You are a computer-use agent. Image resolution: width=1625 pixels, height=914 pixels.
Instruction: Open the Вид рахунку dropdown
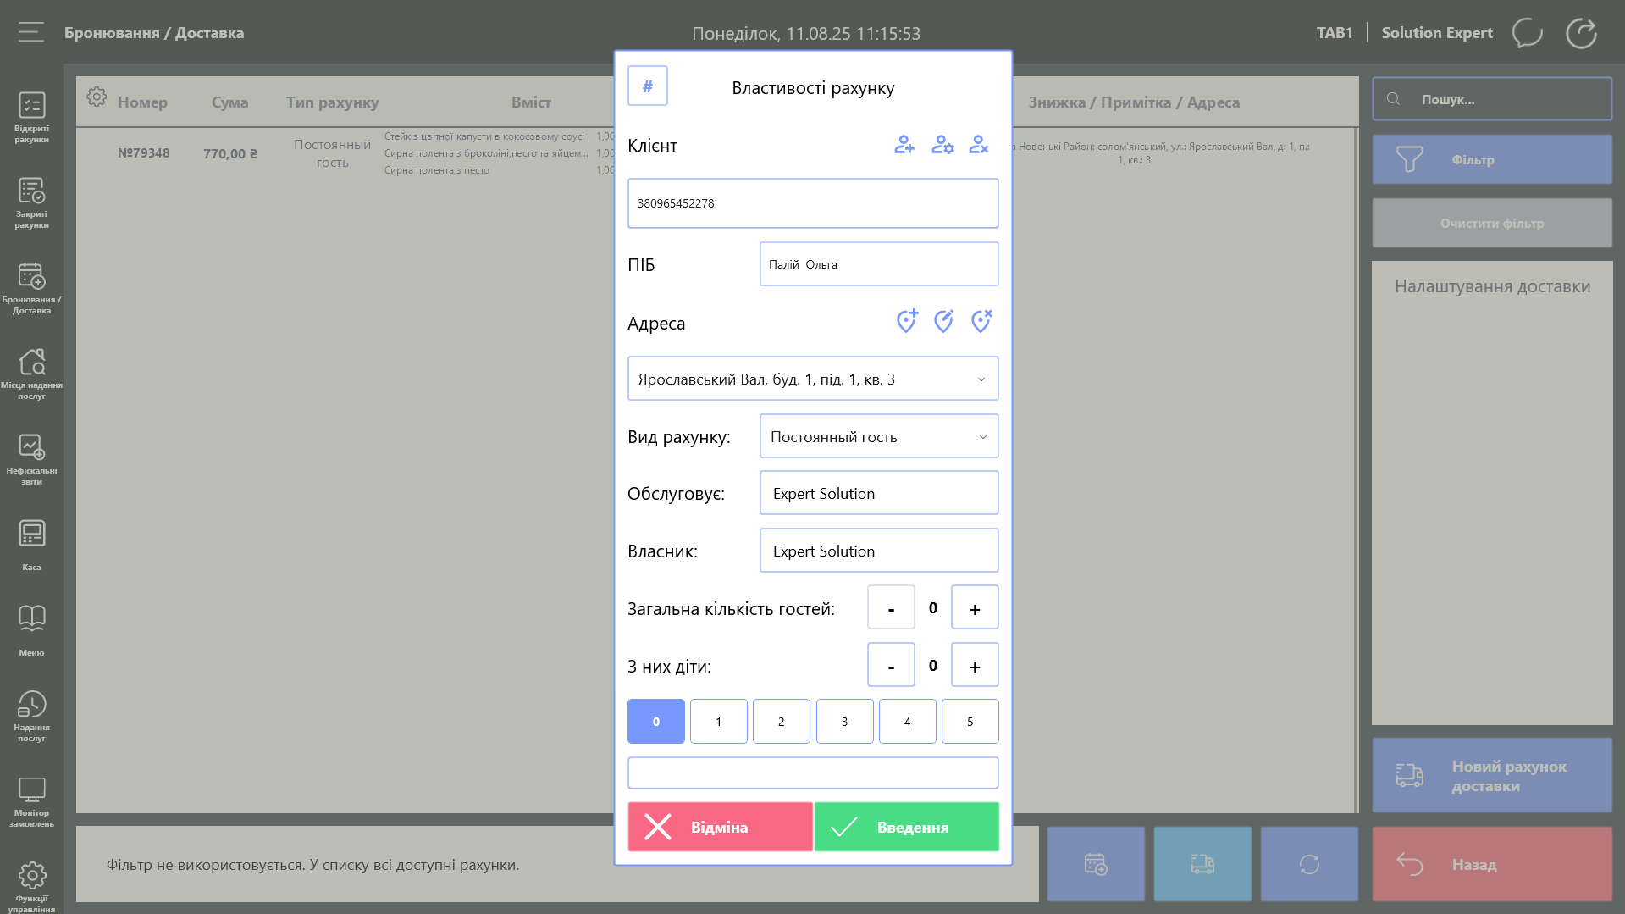click(x=878, y=436)
